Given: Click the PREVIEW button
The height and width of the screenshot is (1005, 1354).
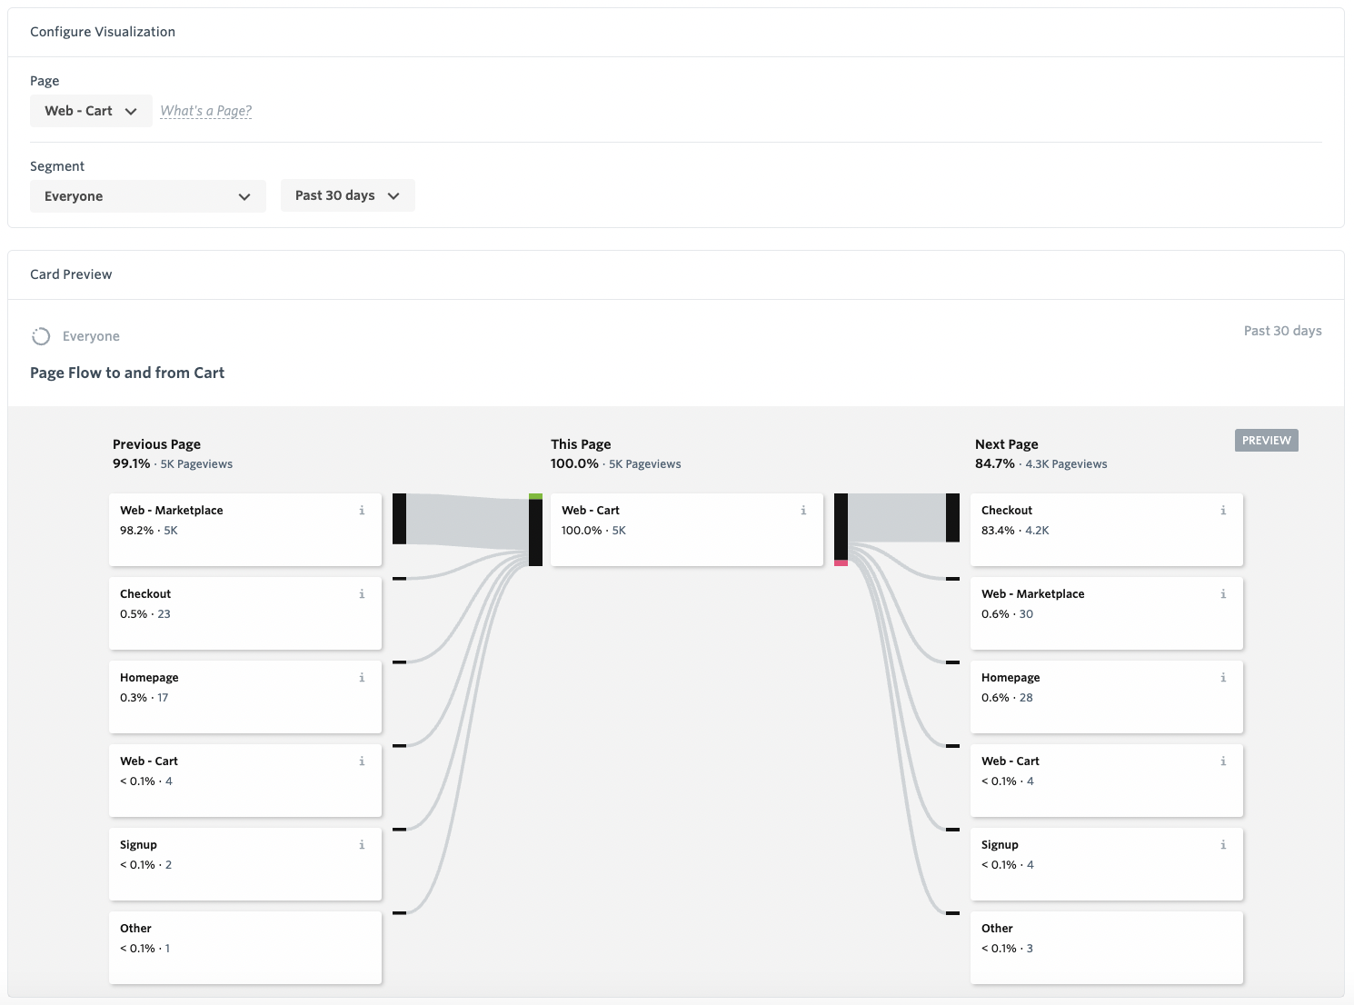Looking at the screenshot, I should pyautogui.click(x=1266, y=440).
